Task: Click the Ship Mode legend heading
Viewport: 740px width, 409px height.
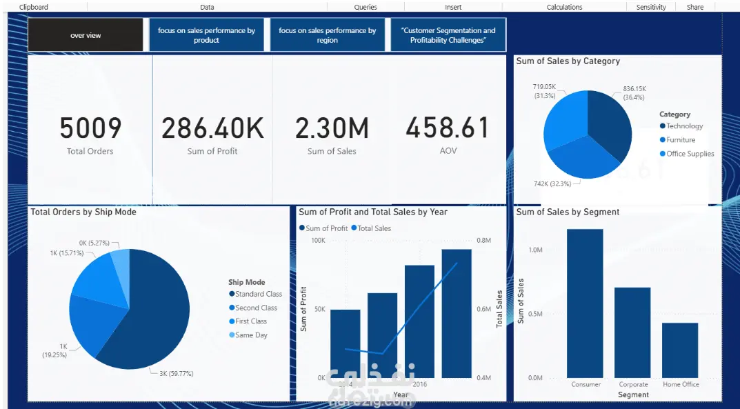Action: 246,282
